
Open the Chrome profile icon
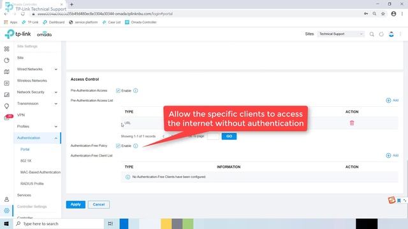393,14
